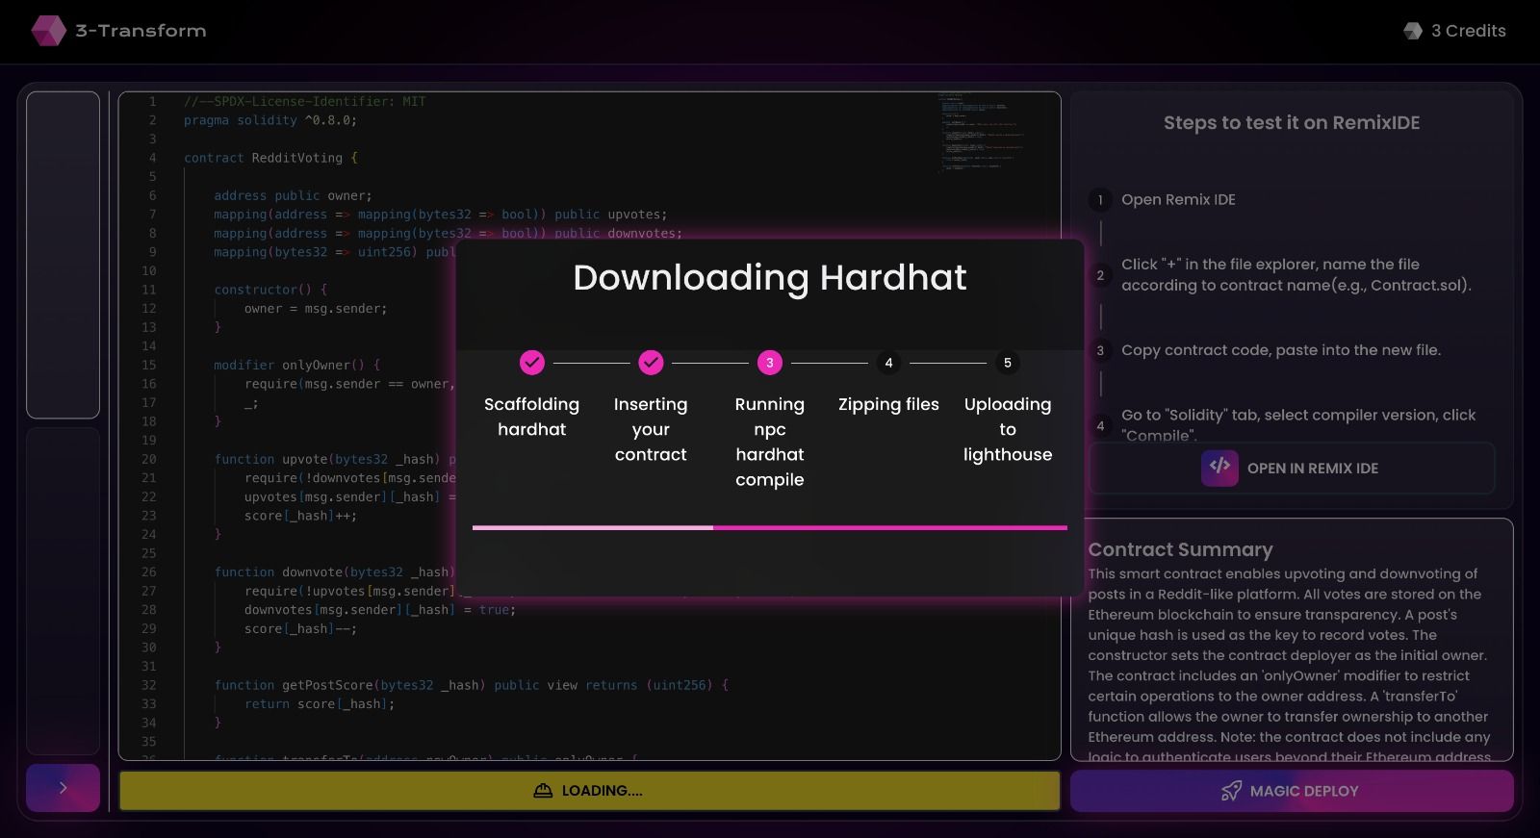1540x838 pixels.
Task: Click step 4 Zipping files circle
Action: click(888, 363)
